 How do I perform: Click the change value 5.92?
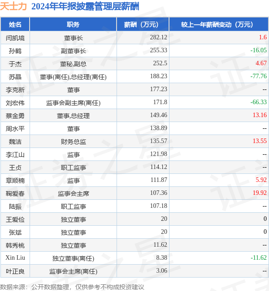coord(261,180)
